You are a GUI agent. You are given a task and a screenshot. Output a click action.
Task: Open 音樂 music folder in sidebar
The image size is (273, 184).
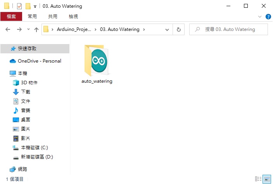click(21, 111)
